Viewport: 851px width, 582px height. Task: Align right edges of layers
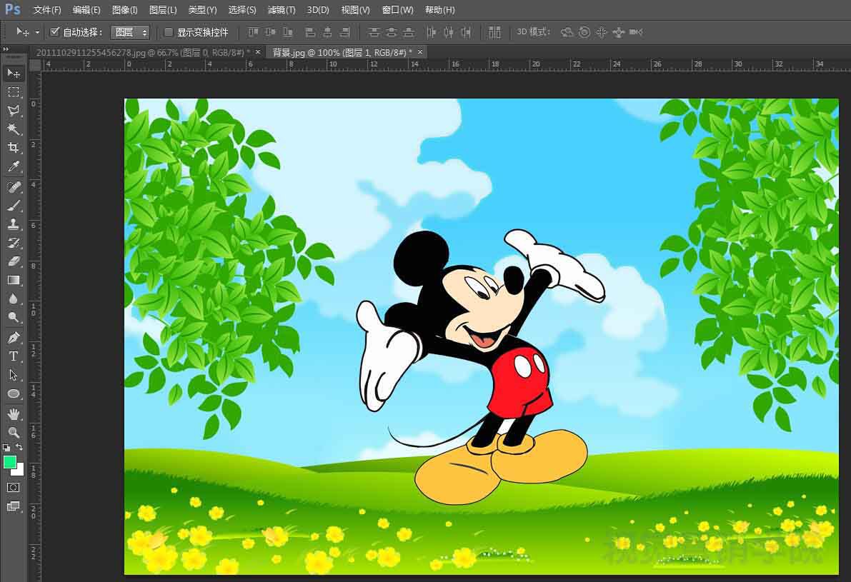tap(344, 32)
